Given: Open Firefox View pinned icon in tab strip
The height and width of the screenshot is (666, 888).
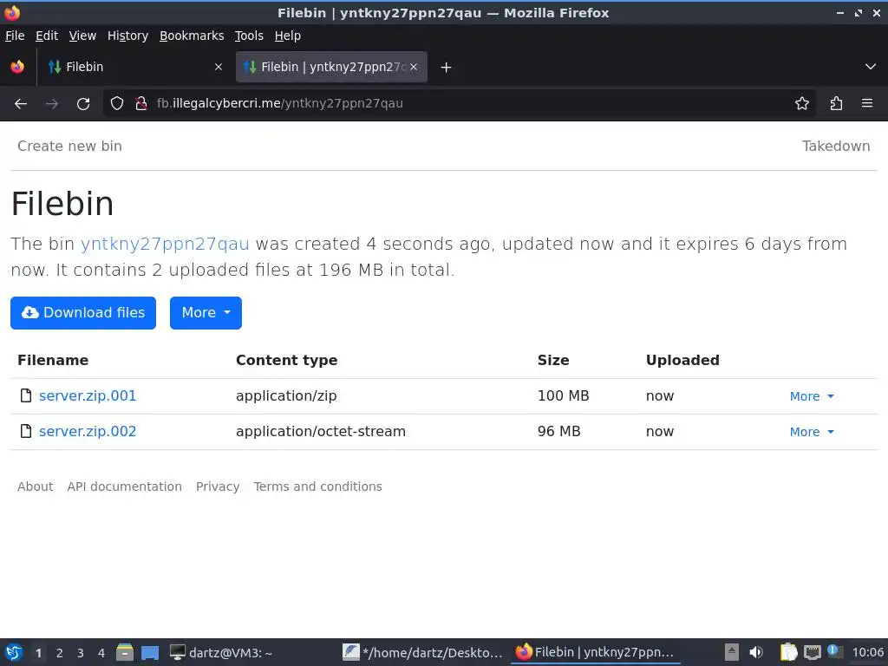Looking at the screenshot, I should [17, 67].
